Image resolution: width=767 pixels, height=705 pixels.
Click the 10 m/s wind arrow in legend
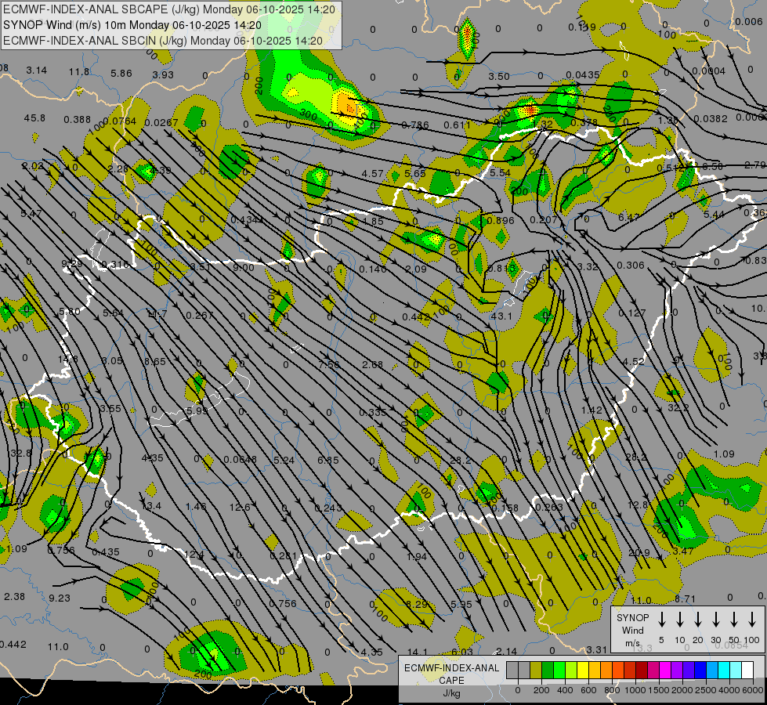(x=680, y=620)
